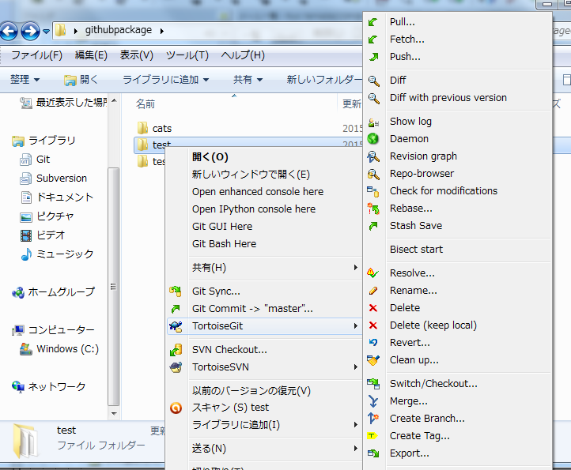Expand the 送る(N) submenu arrow
Screen dimensions: 571x470
point(355,449)
